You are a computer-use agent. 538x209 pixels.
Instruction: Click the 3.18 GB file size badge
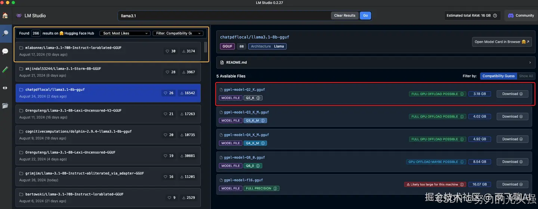pos(480,94)
